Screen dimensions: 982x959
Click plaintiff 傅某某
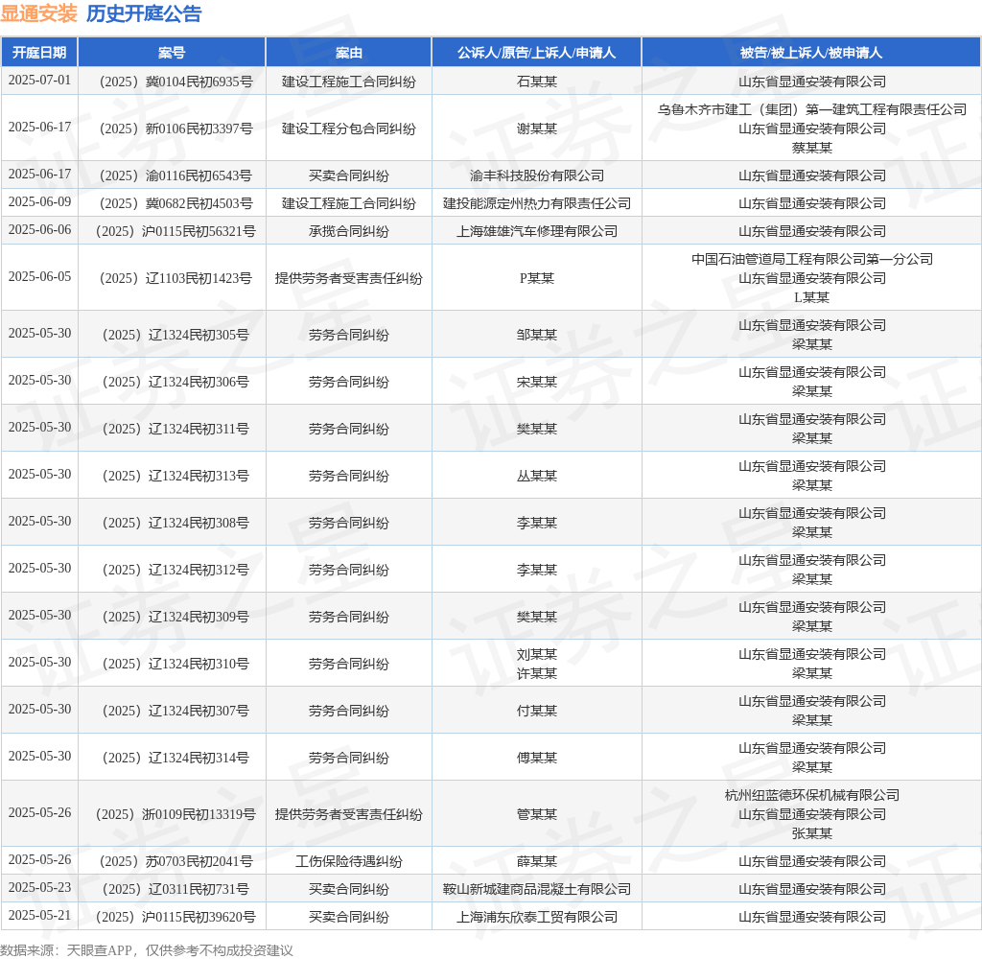537,758
